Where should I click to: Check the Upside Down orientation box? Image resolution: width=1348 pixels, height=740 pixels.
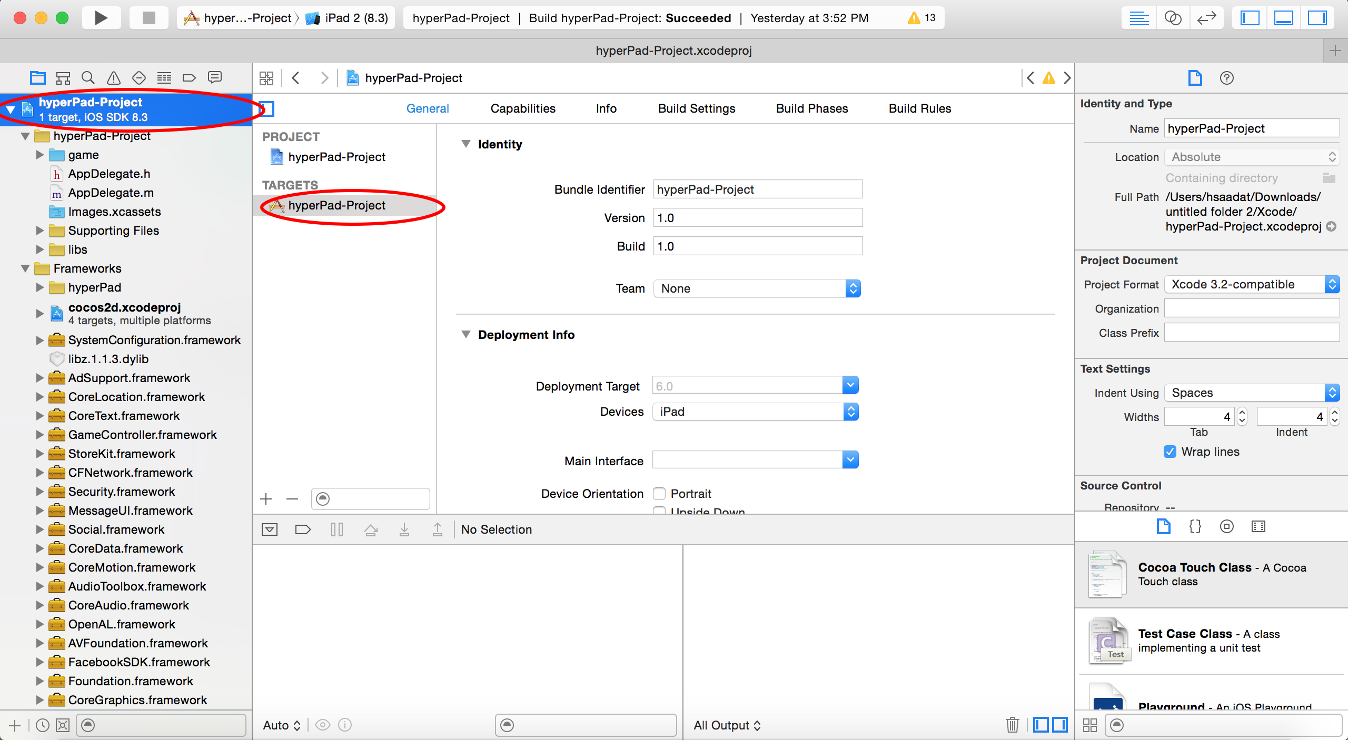click(x=659, y=512)
